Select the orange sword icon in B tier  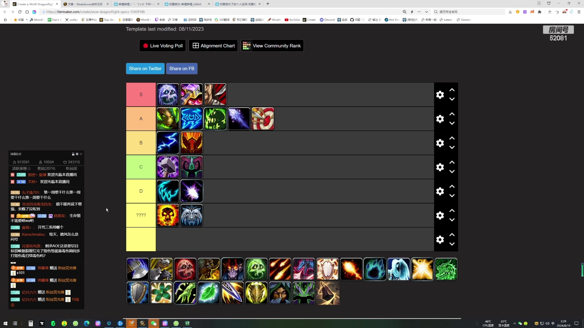tap(192, 143)
